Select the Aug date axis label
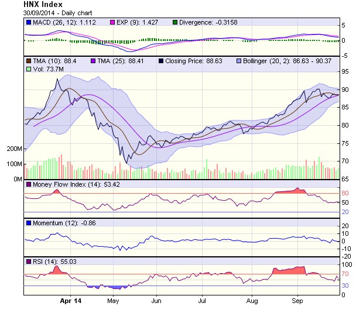Viewport: 363px width, 313px height. pyautogui.click(x=252, y=301)
